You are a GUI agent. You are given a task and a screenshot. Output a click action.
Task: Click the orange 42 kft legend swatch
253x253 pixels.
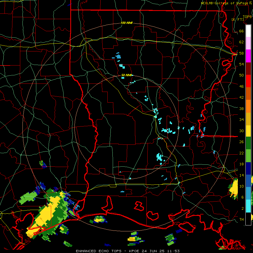tap(248, 106)
